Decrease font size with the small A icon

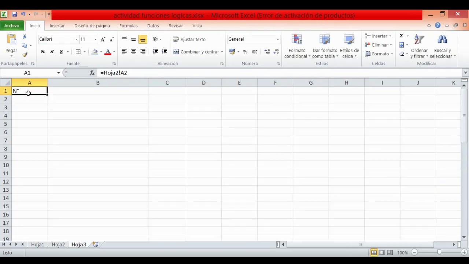coord(112,39)
